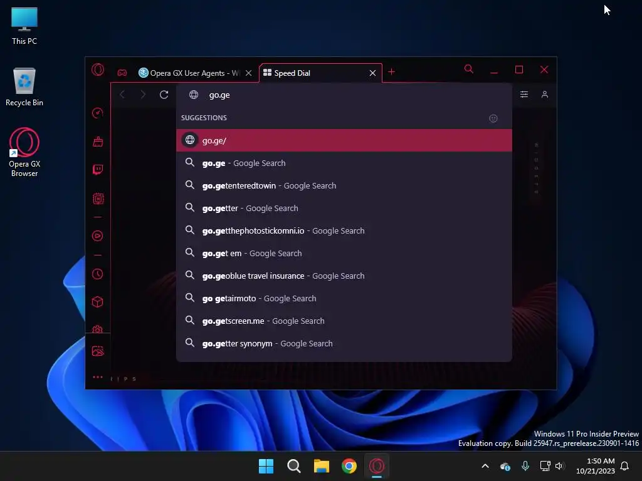Open GX Cleaner icon in sidebar

click(98, 142)
